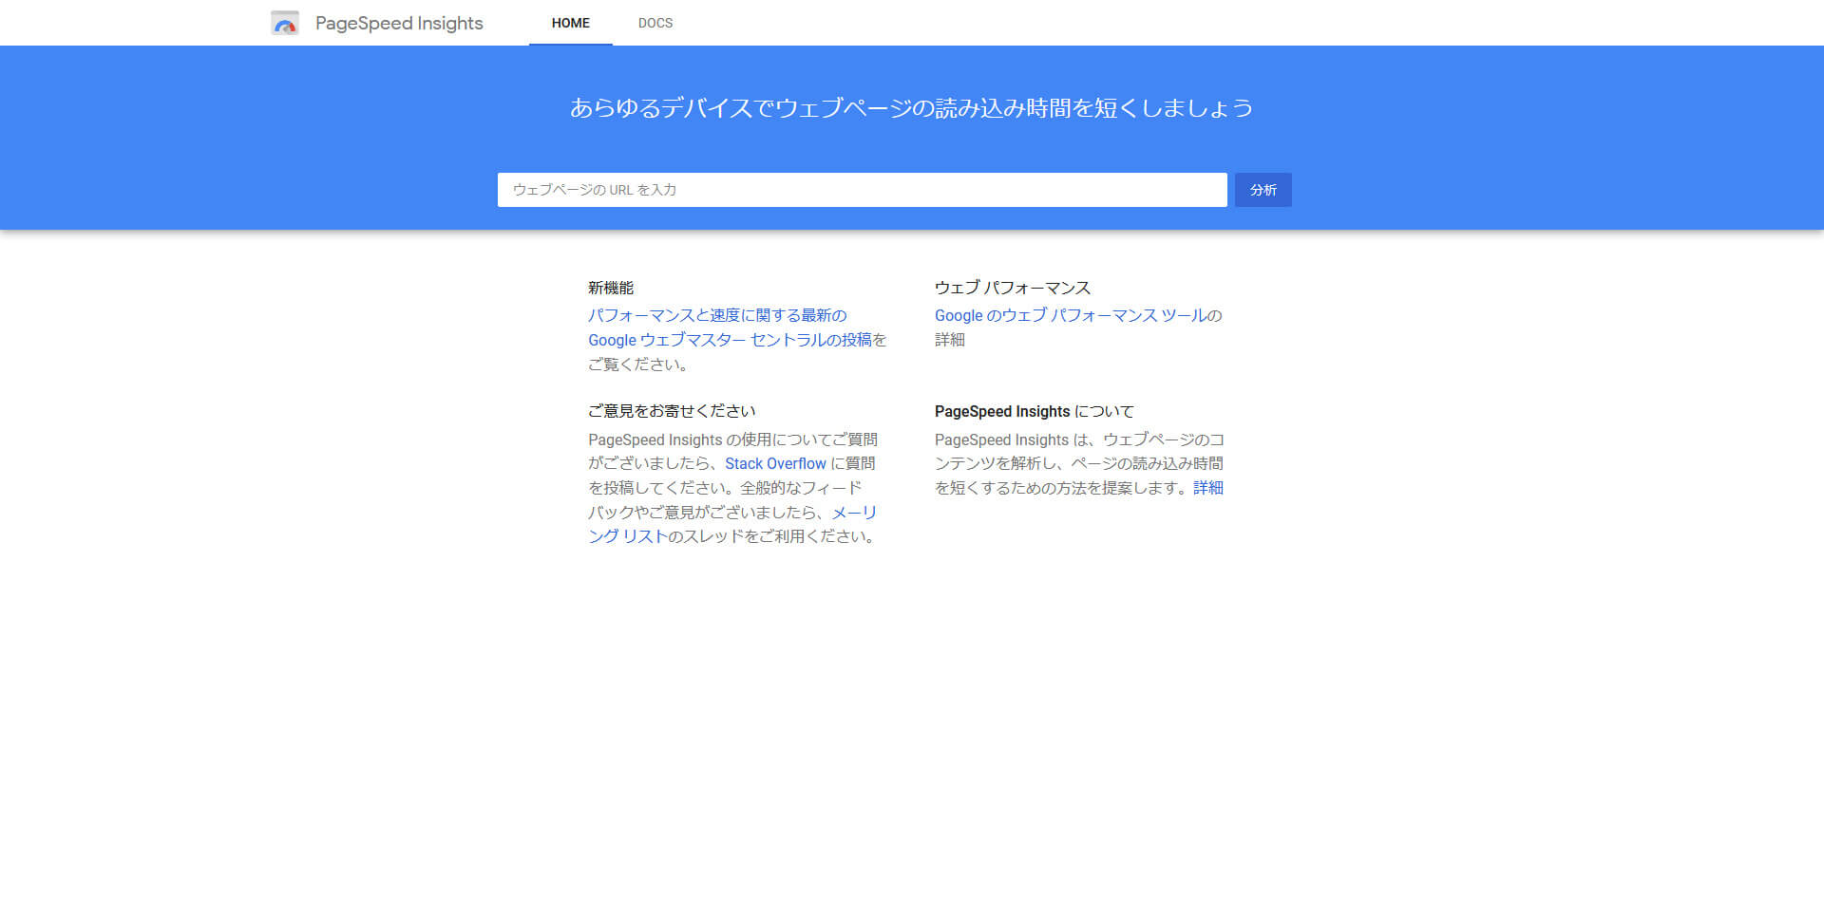Switch to the HOME tab

point(571,23)
